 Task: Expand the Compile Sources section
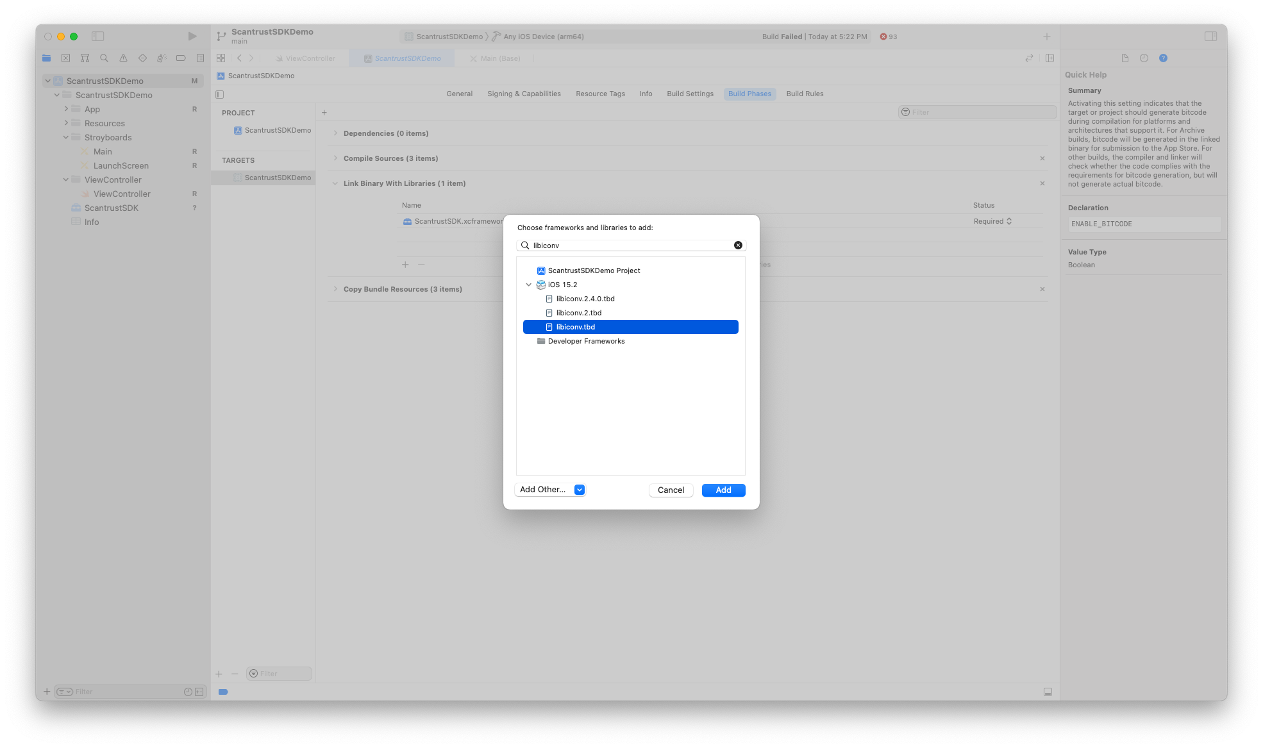[x=335, y=158]
